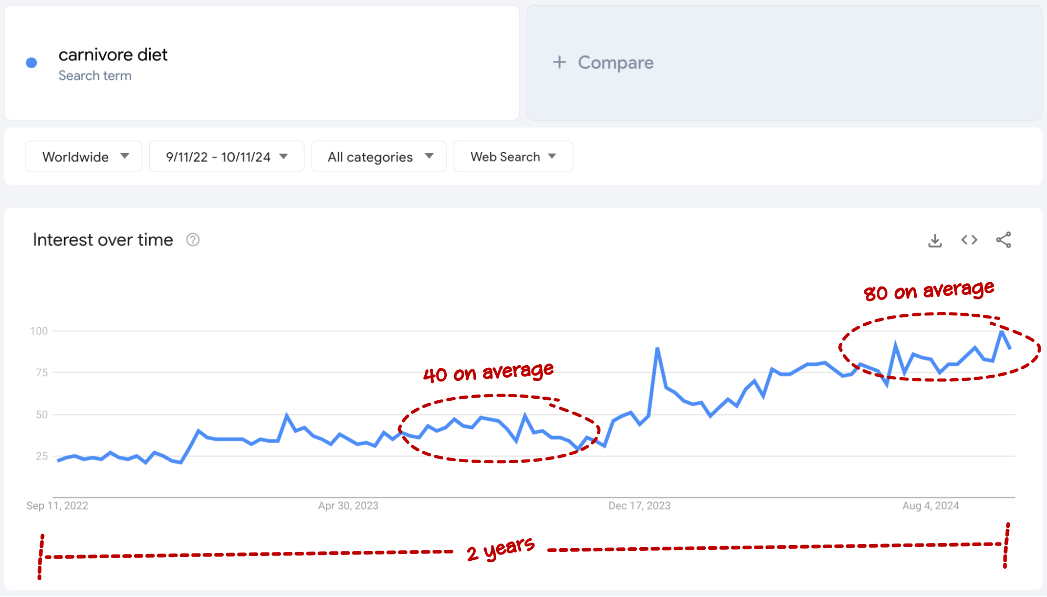Expand the date range 9/11/22 - 10/11/24 dropdown
Screen dimensions: 1047x597
point(224,157)
